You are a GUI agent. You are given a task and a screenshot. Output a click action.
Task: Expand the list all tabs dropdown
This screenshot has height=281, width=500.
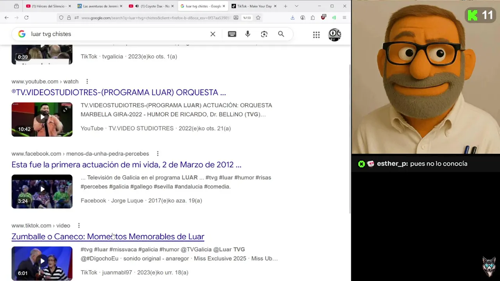click(x=296, y=6)
